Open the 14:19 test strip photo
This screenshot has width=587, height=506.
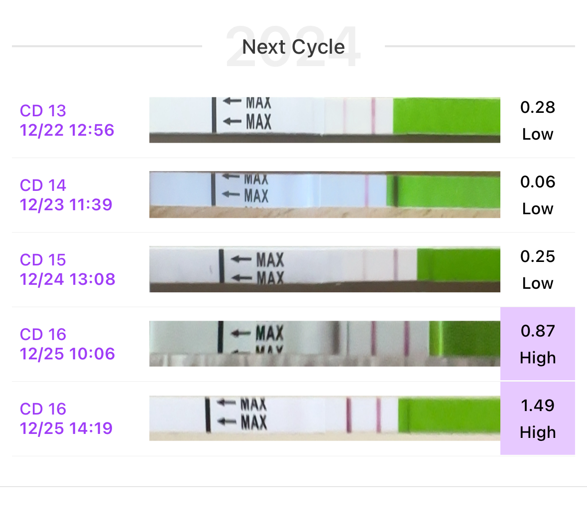click(x=325, y=419)
